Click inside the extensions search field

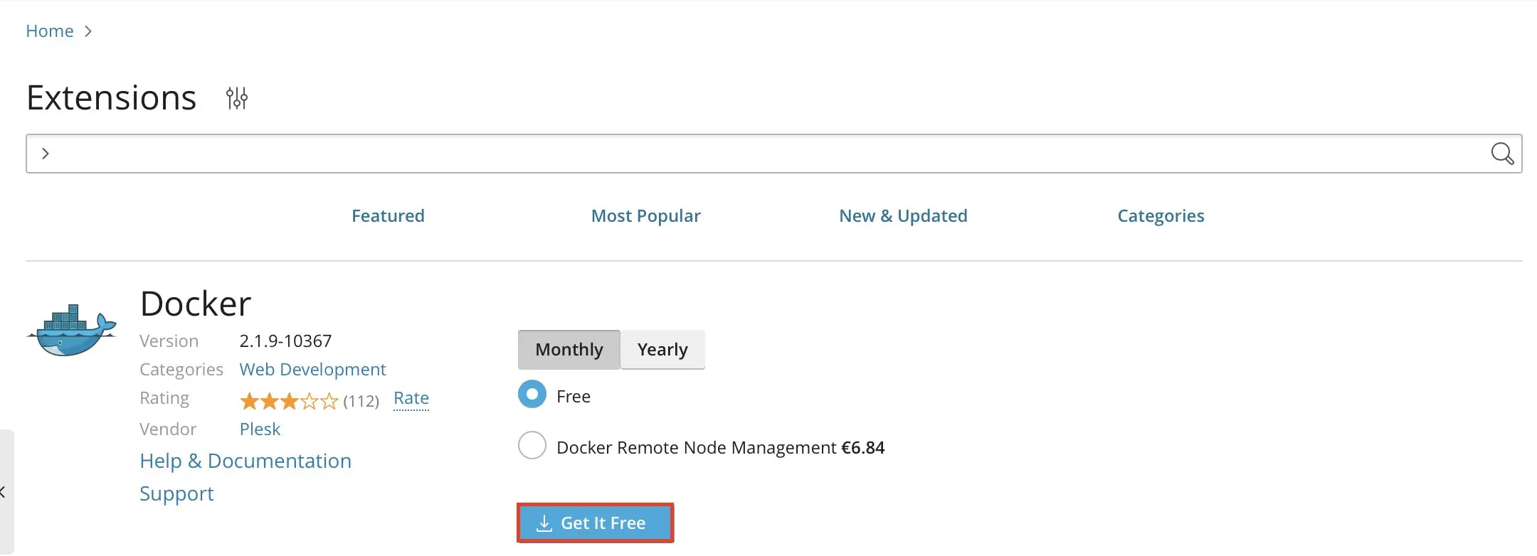712,153
